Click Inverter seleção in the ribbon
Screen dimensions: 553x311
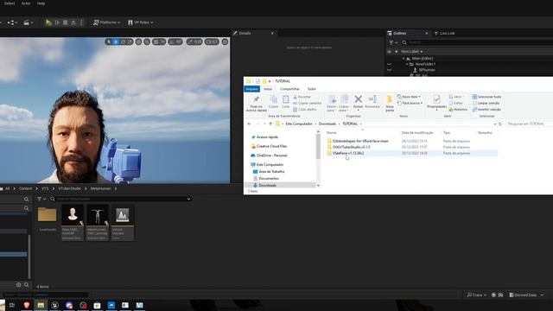(x=486, y=110)
